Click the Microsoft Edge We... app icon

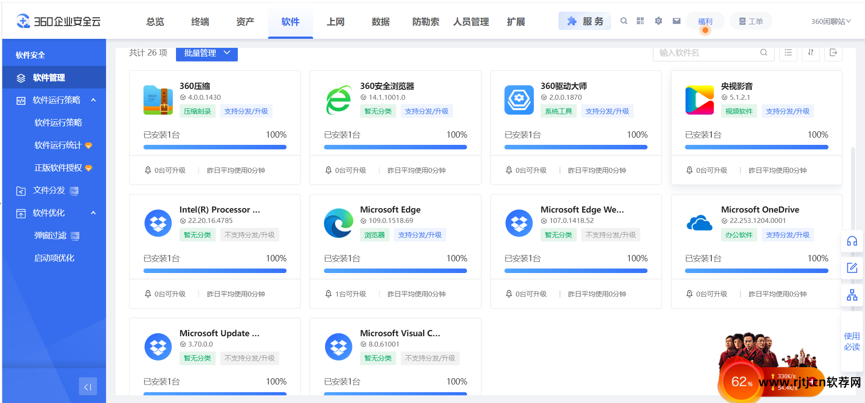pyautogui.click(x=519, y=223)
